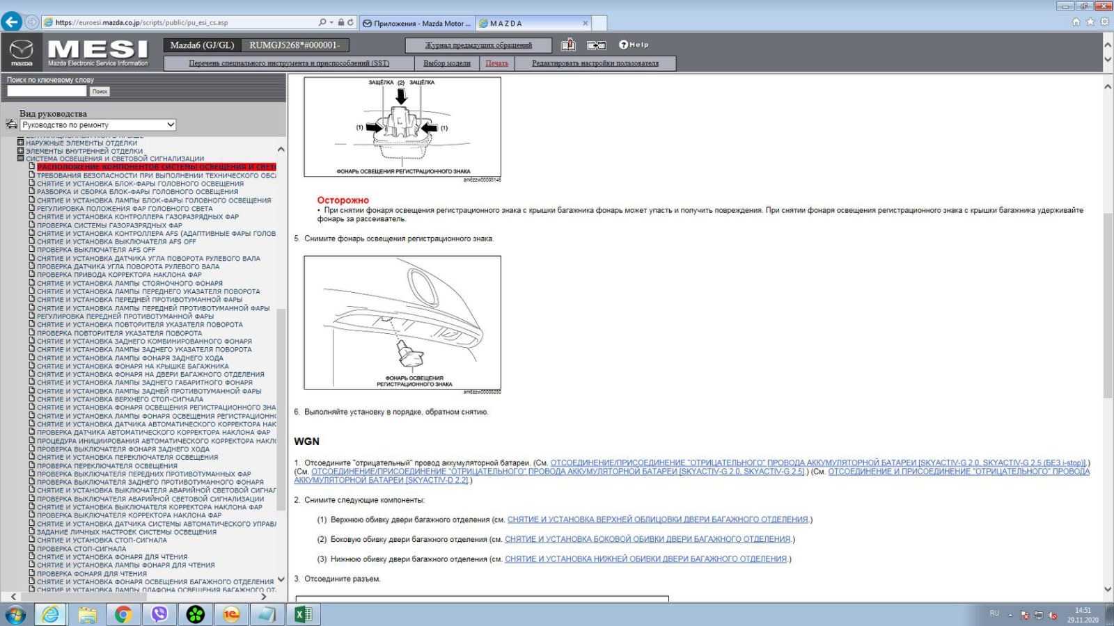This screenshot has height=626, width=1114.
Task: Open the Favorites star icon
Action: (1090, 22)
